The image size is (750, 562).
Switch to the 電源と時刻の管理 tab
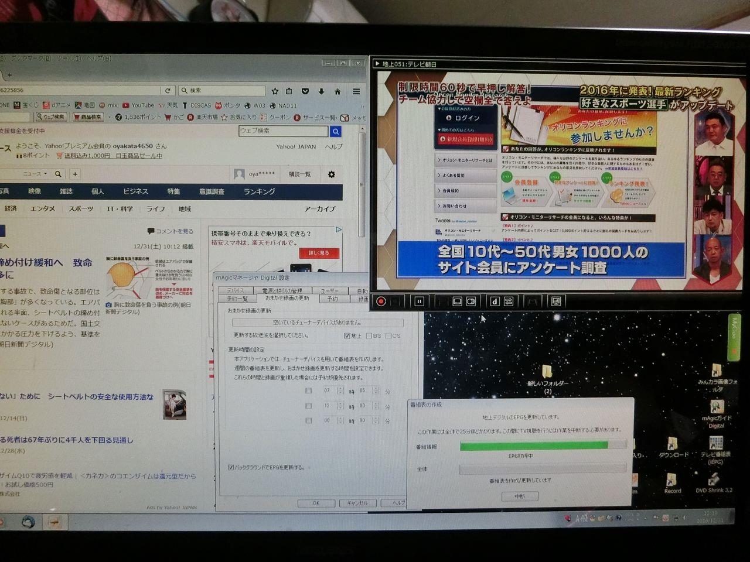[x=282, y=290]
